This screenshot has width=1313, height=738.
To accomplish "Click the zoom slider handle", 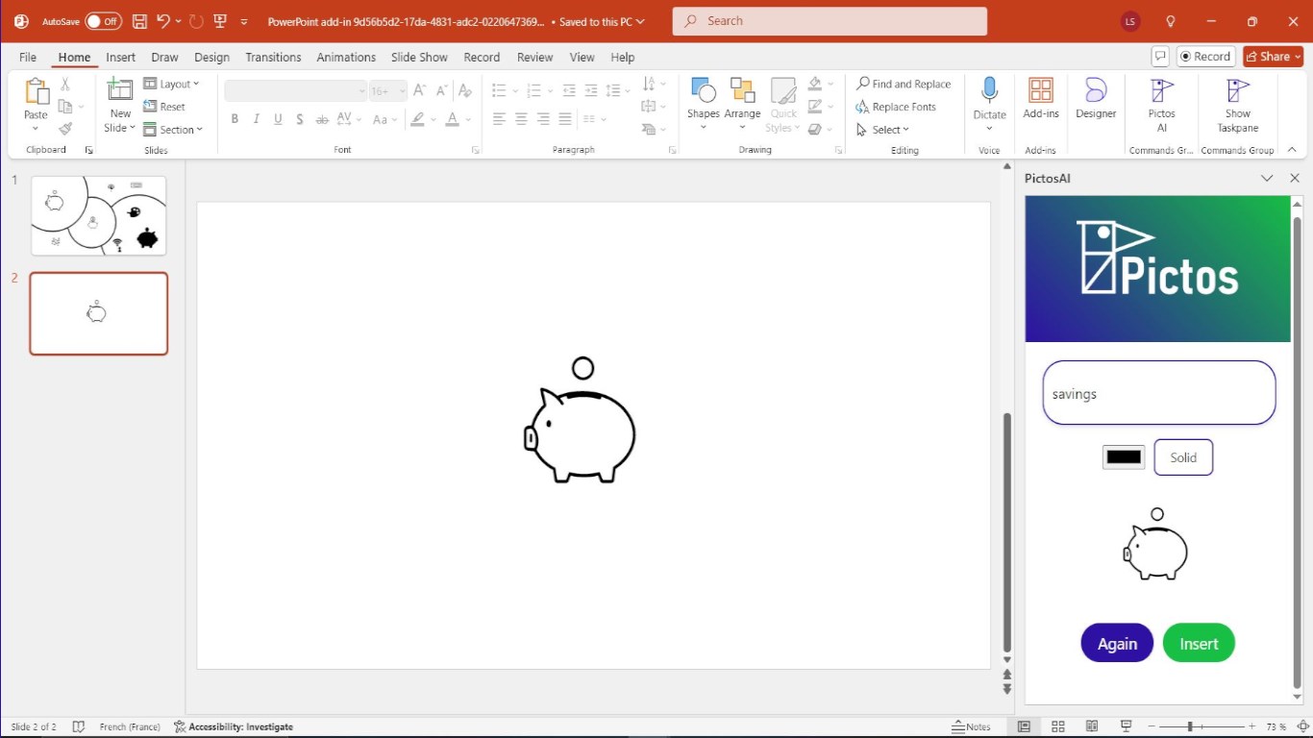I will point(1190,726).
